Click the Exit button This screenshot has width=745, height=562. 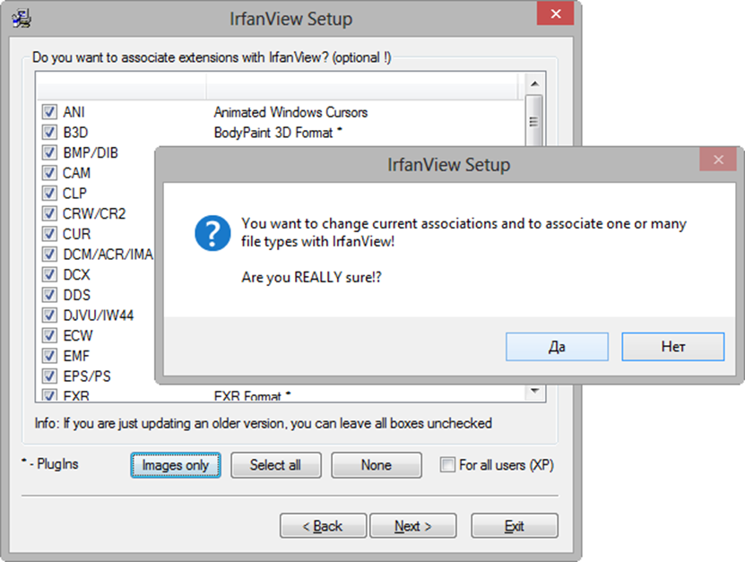515,525
